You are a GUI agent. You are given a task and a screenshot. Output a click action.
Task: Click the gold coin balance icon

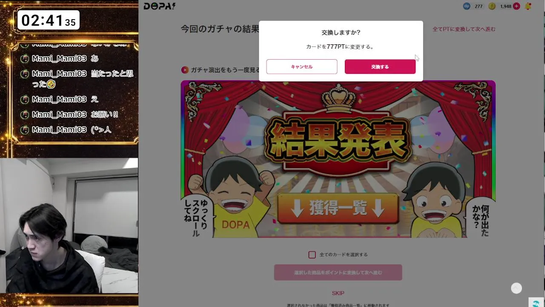coord(492,6)
